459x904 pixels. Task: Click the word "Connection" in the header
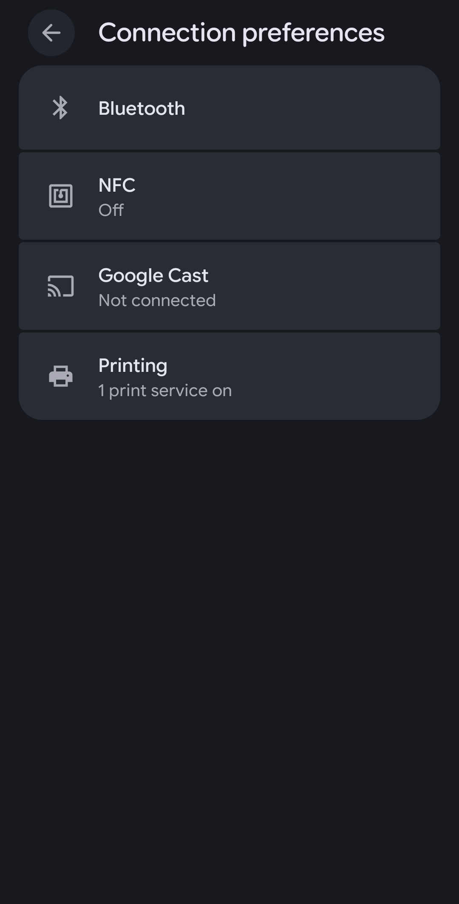click(x=167, y=33)
